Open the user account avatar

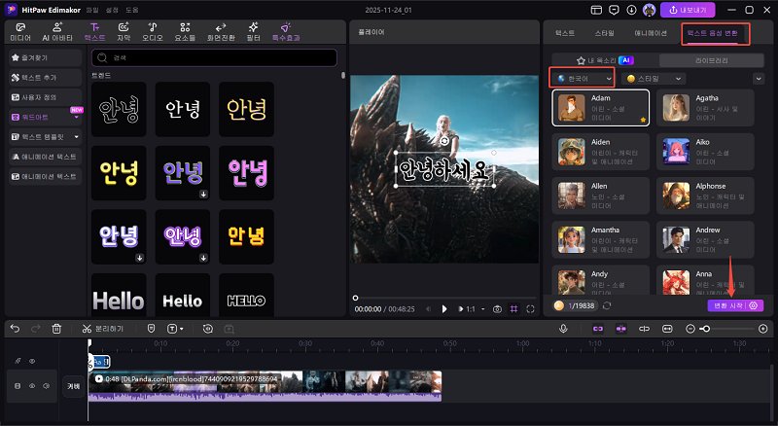tap(649, 10)
